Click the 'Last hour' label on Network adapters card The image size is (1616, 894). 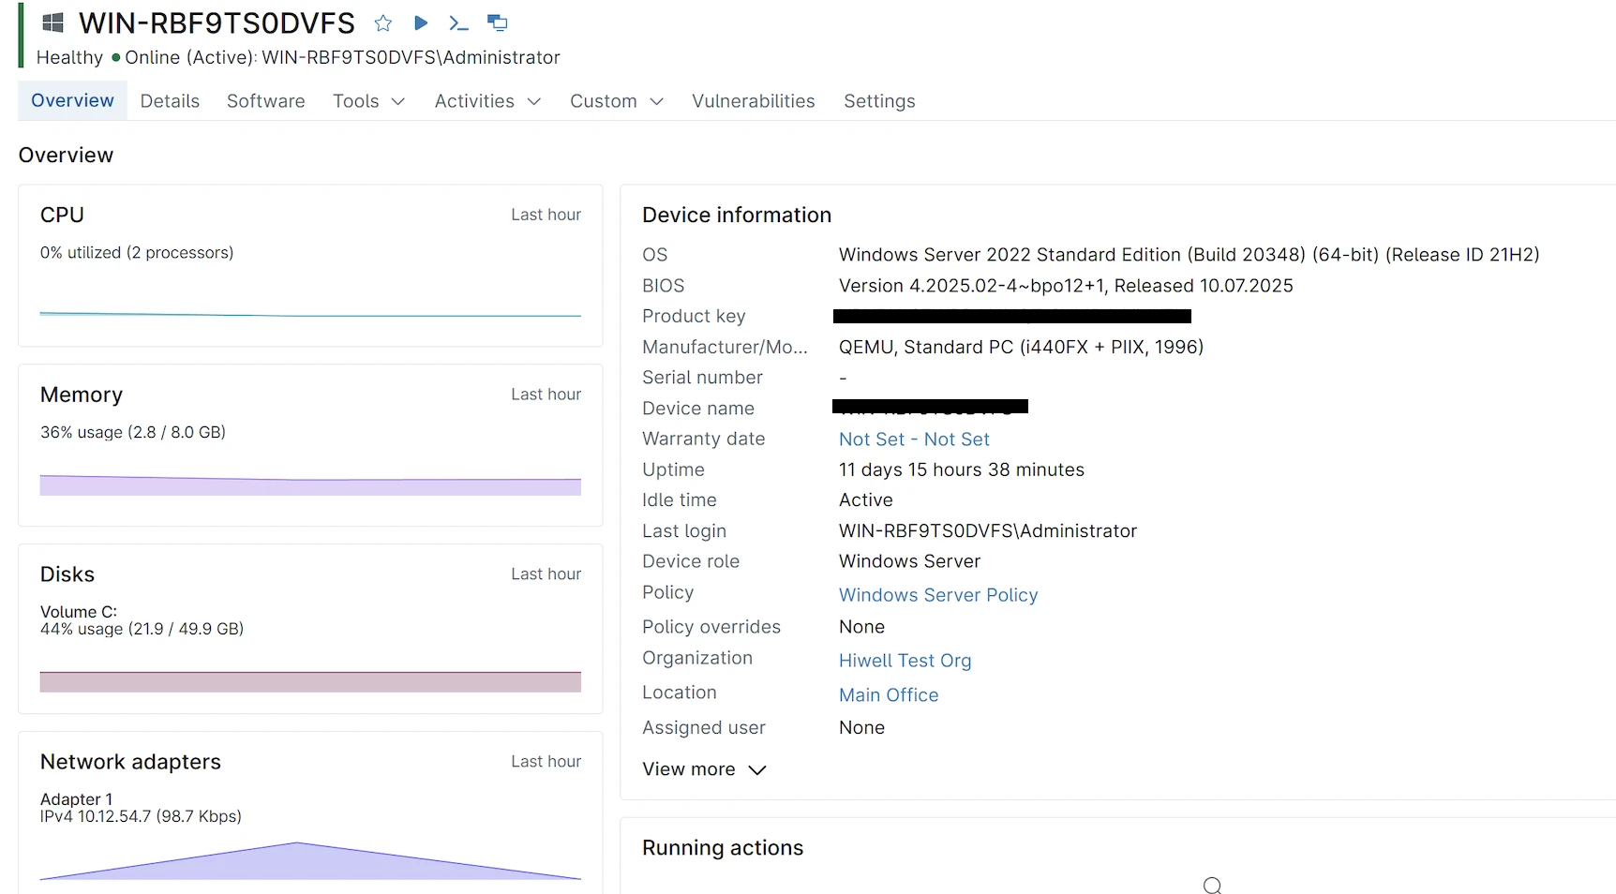click(546, 762)
